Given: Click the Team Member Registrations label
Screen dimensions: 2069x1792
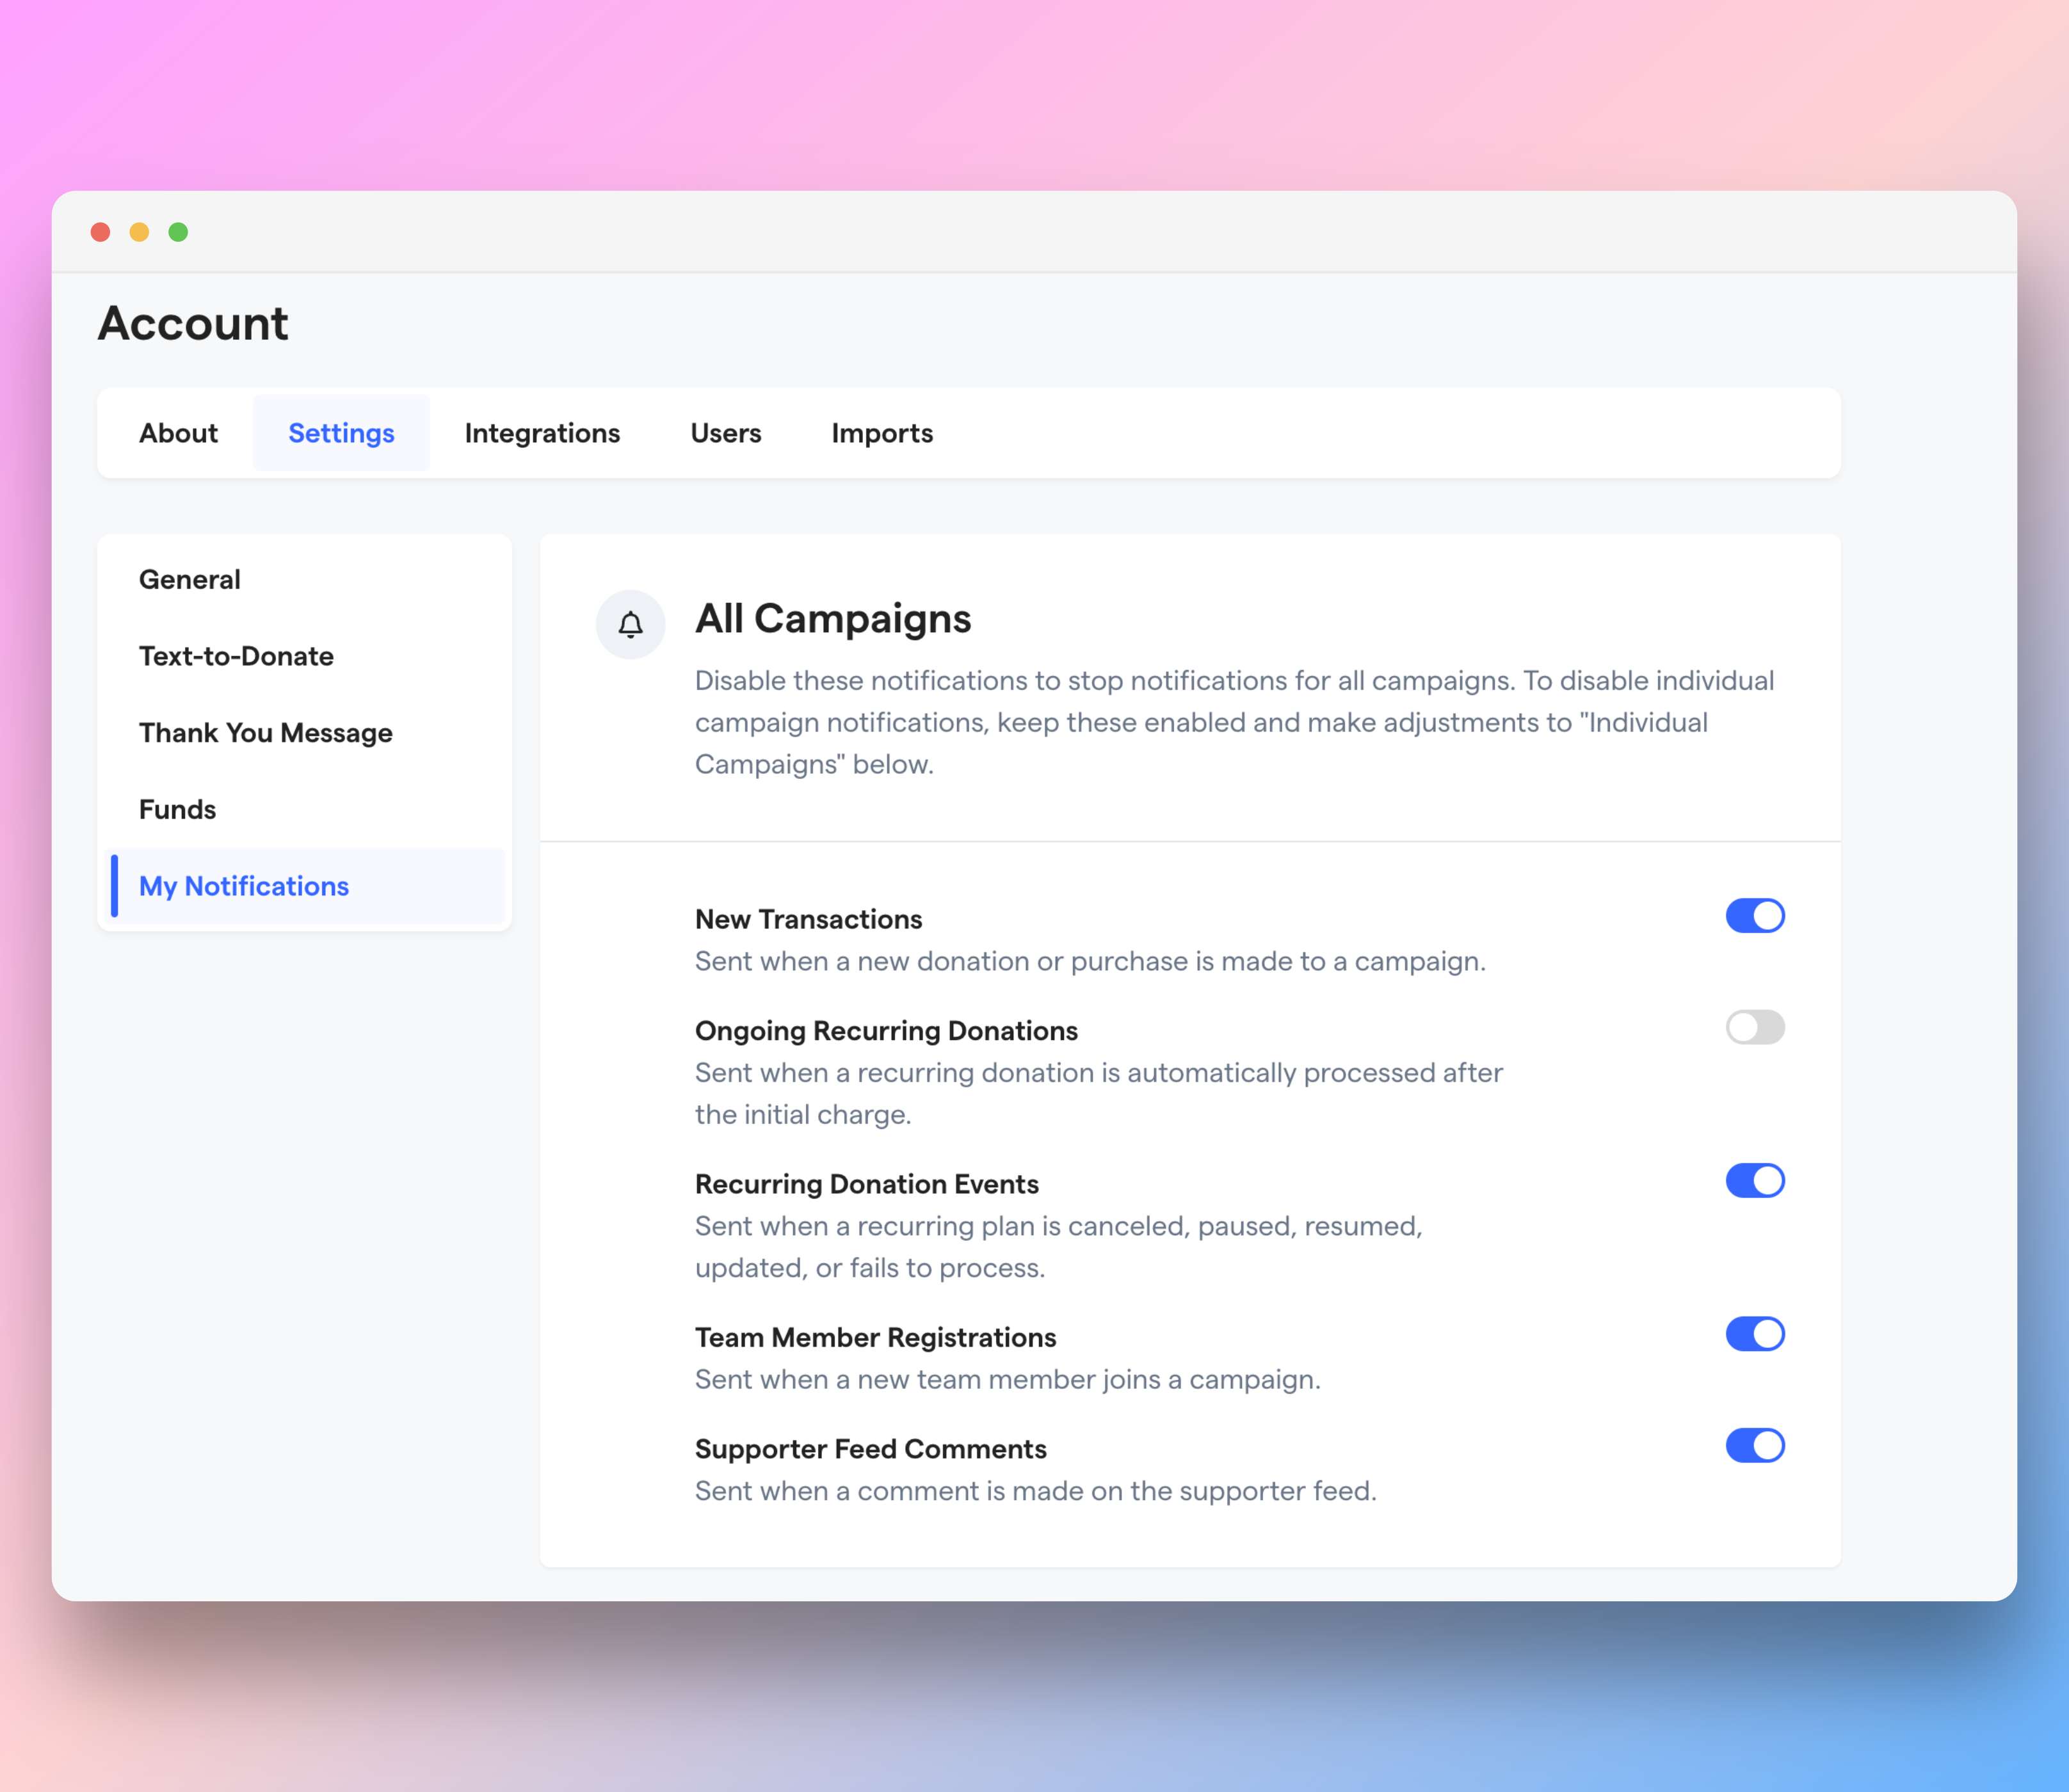Looking at the screenshot, I should 876,1338.
